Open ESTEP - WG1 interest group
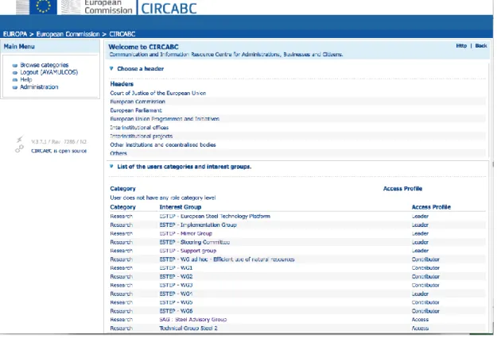Screen dimensions: 497x338 point(176,268)
